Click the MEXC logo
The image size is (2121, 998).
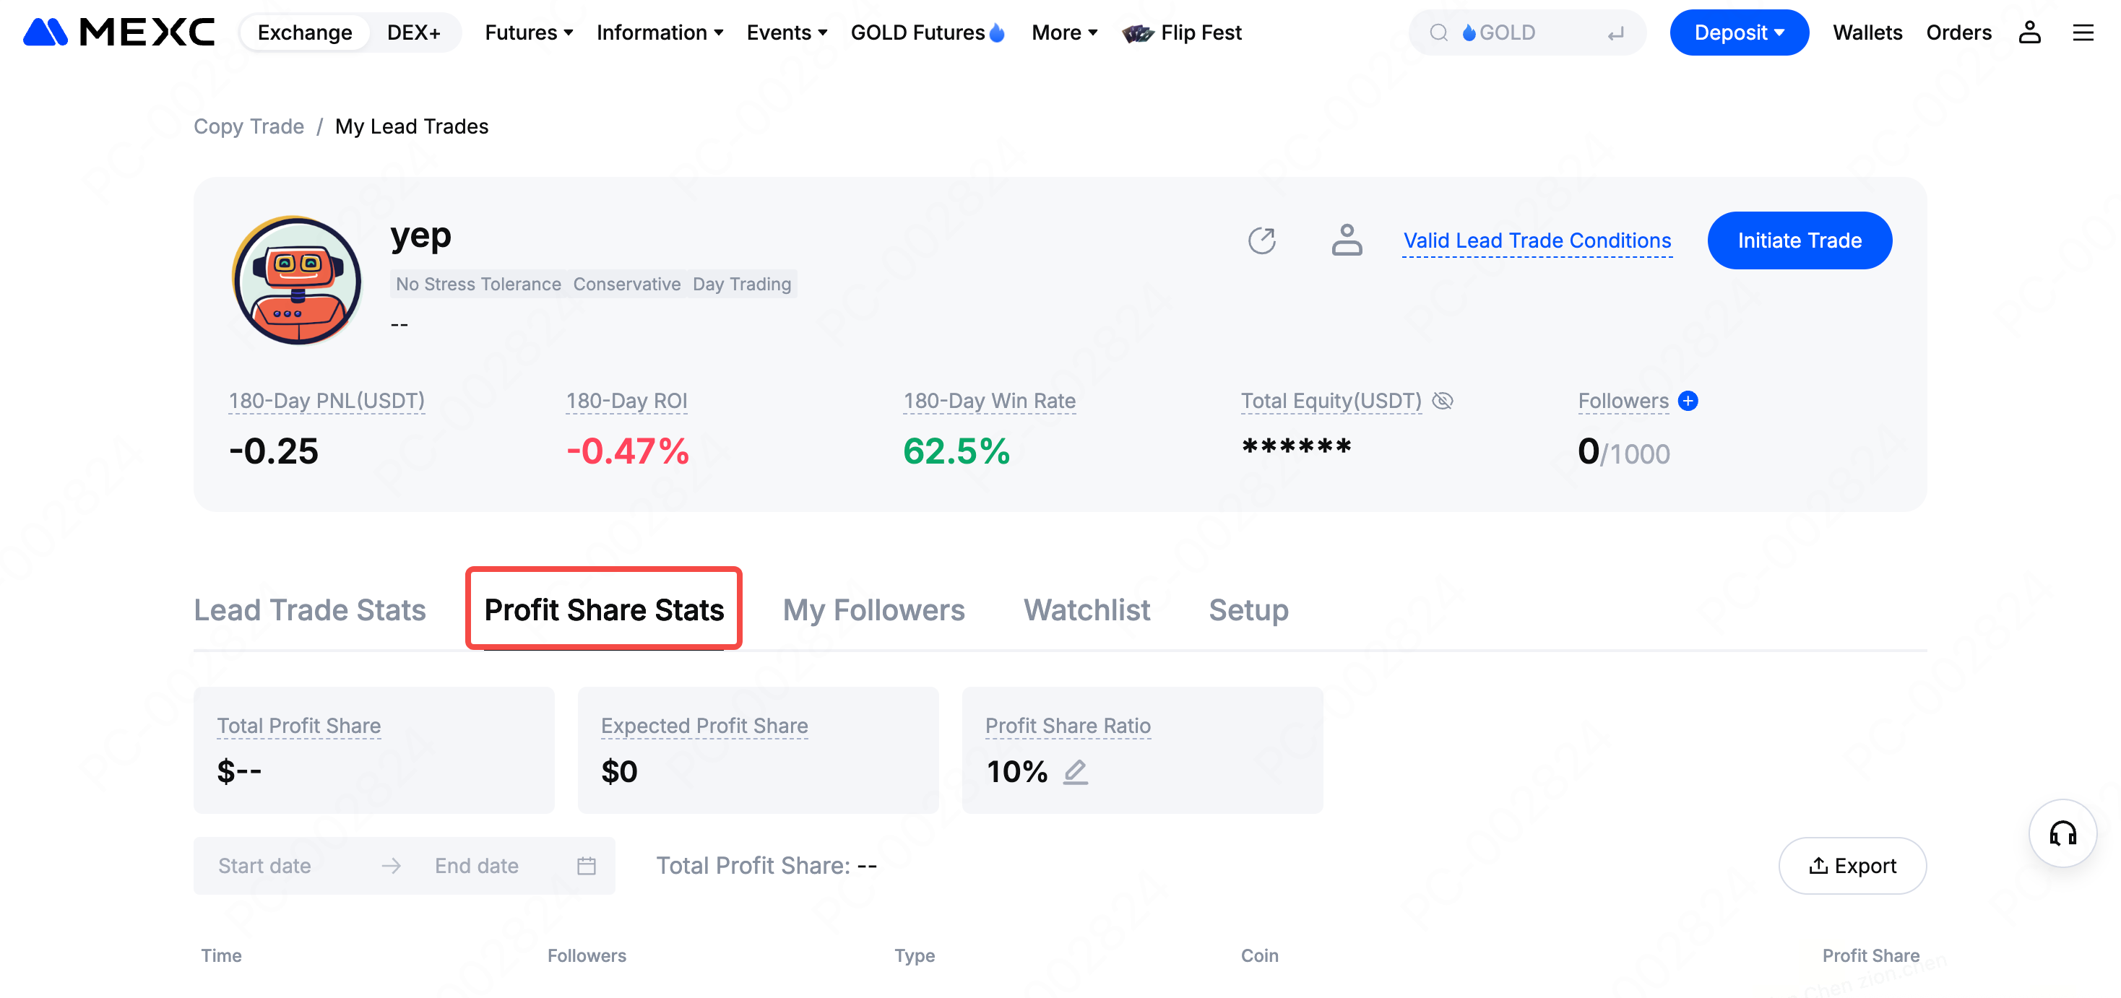tap(118, 33)
